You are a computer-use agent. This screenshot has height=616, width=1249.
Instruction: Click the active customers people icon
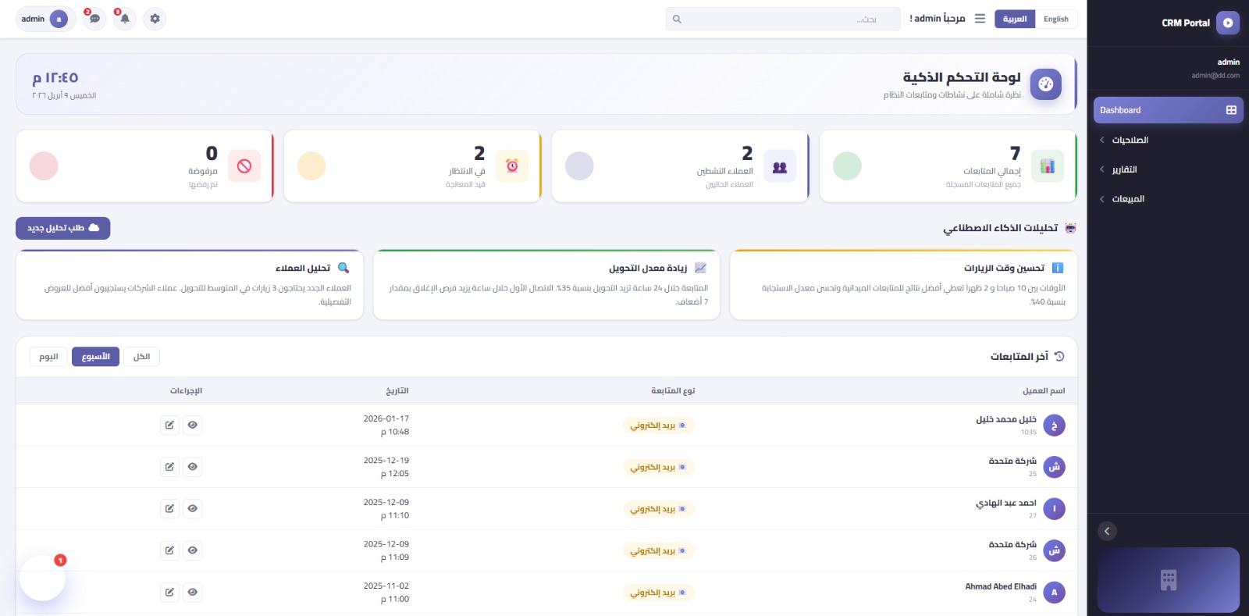click(780, 166)
